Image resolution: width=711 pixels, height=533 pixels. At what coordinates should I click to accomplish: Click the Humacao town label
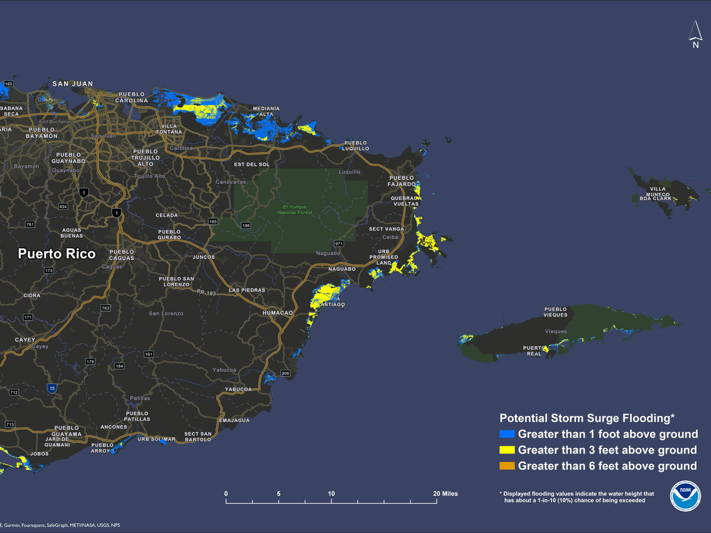pos(278,312)
